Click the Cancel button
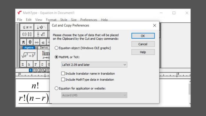The image size is (206, 116). coord(143,44)
